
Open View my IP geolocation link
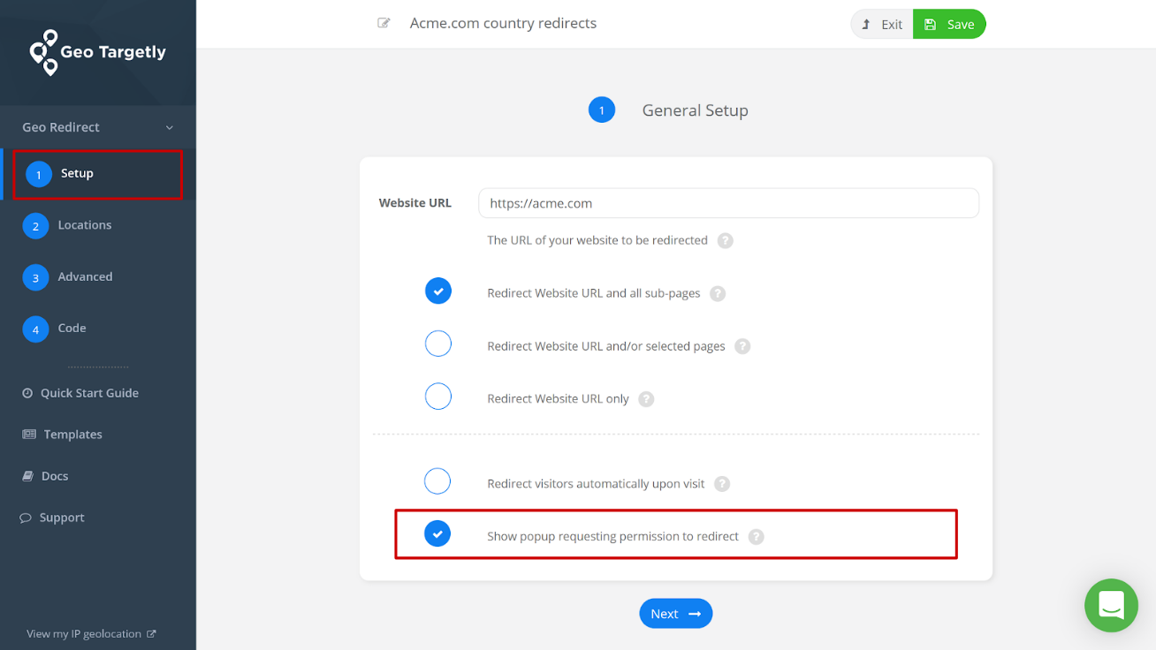point(91,633)
